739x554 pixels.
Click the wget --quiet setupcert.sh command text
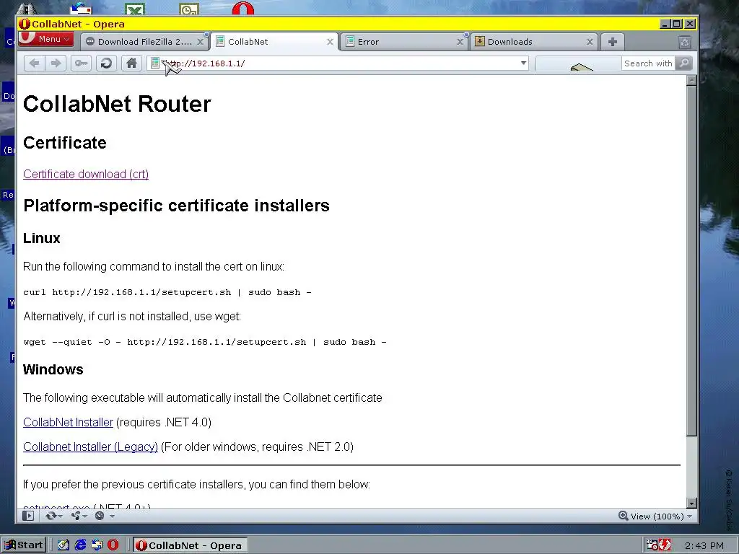click(x=204, y=343)
